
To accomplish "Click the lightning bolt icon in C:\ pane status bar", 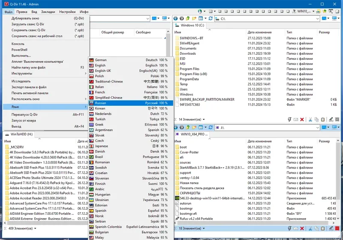I will (289, 119).
